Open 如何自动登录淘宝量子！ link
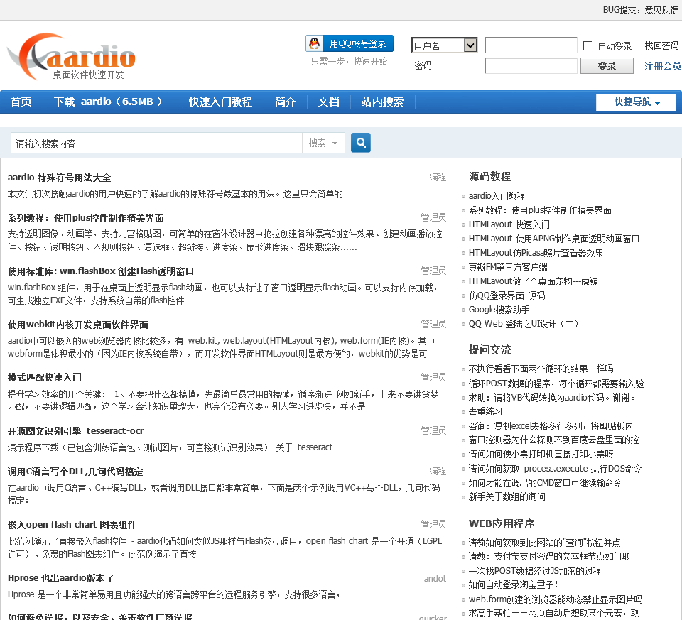The image size is (682, 620). point(513,584)
